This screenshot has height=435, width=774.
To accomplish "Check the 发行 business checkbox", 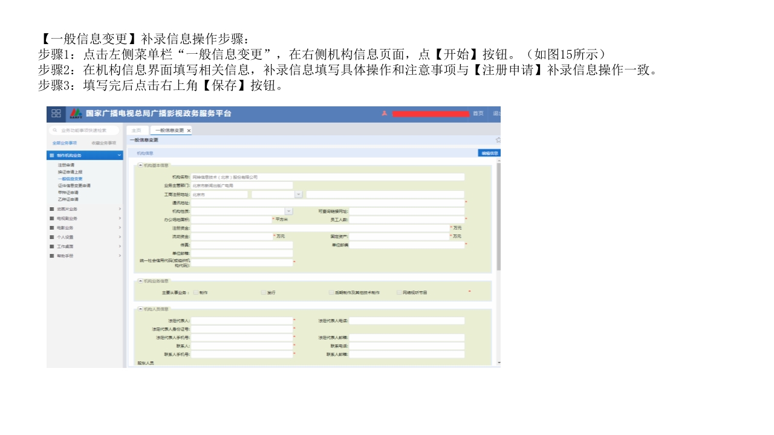I will (x=264, y=292).
